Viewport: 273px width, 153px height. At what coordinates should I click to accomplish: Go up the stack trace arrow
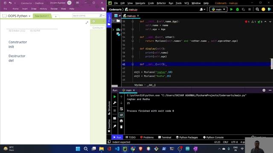pos(121,96)
